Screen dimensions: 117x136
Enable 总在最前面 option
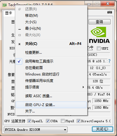[51, 68]
